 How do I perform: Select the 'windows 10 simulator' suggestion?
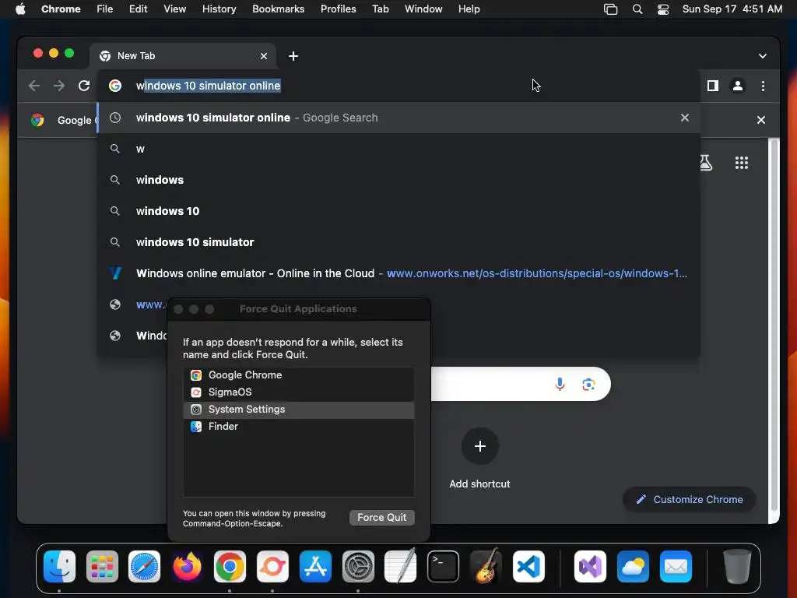pyautogui.click(x=398, y=242)
